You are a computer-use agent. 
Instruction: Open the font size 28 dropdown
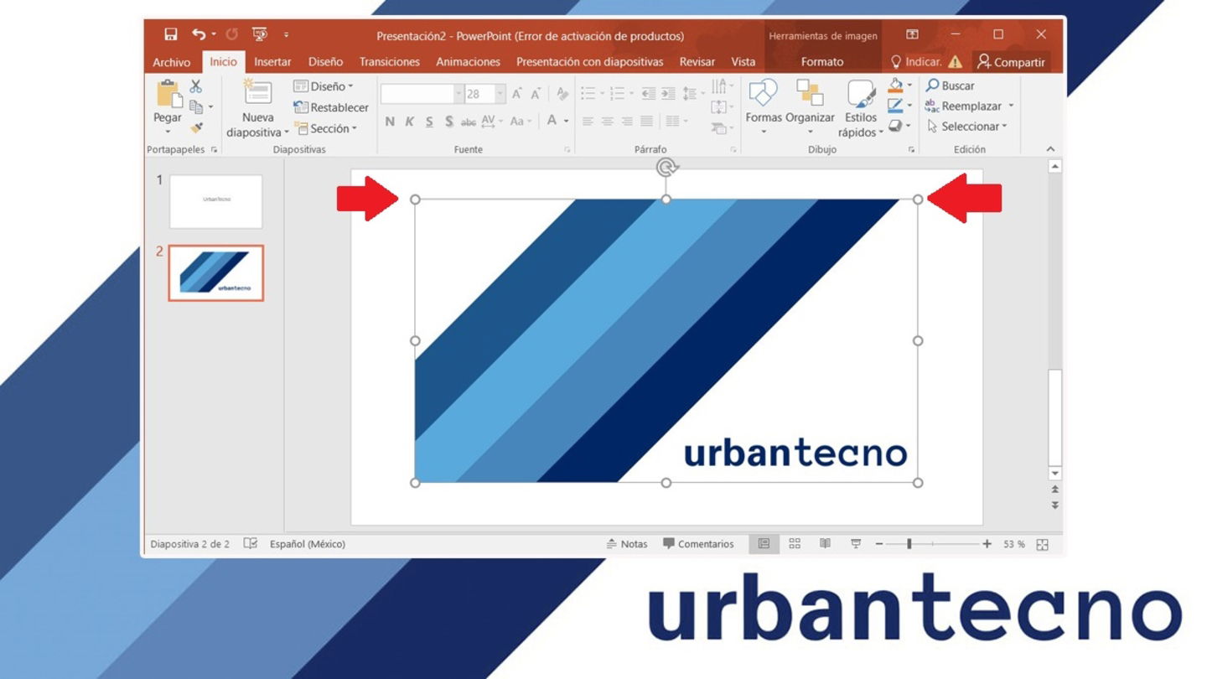[x=500, y=94]
